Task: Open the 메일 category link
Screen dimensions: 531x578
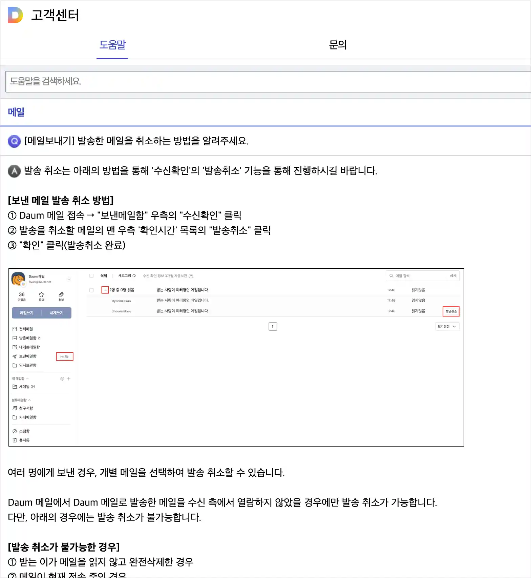Action: 16,112
